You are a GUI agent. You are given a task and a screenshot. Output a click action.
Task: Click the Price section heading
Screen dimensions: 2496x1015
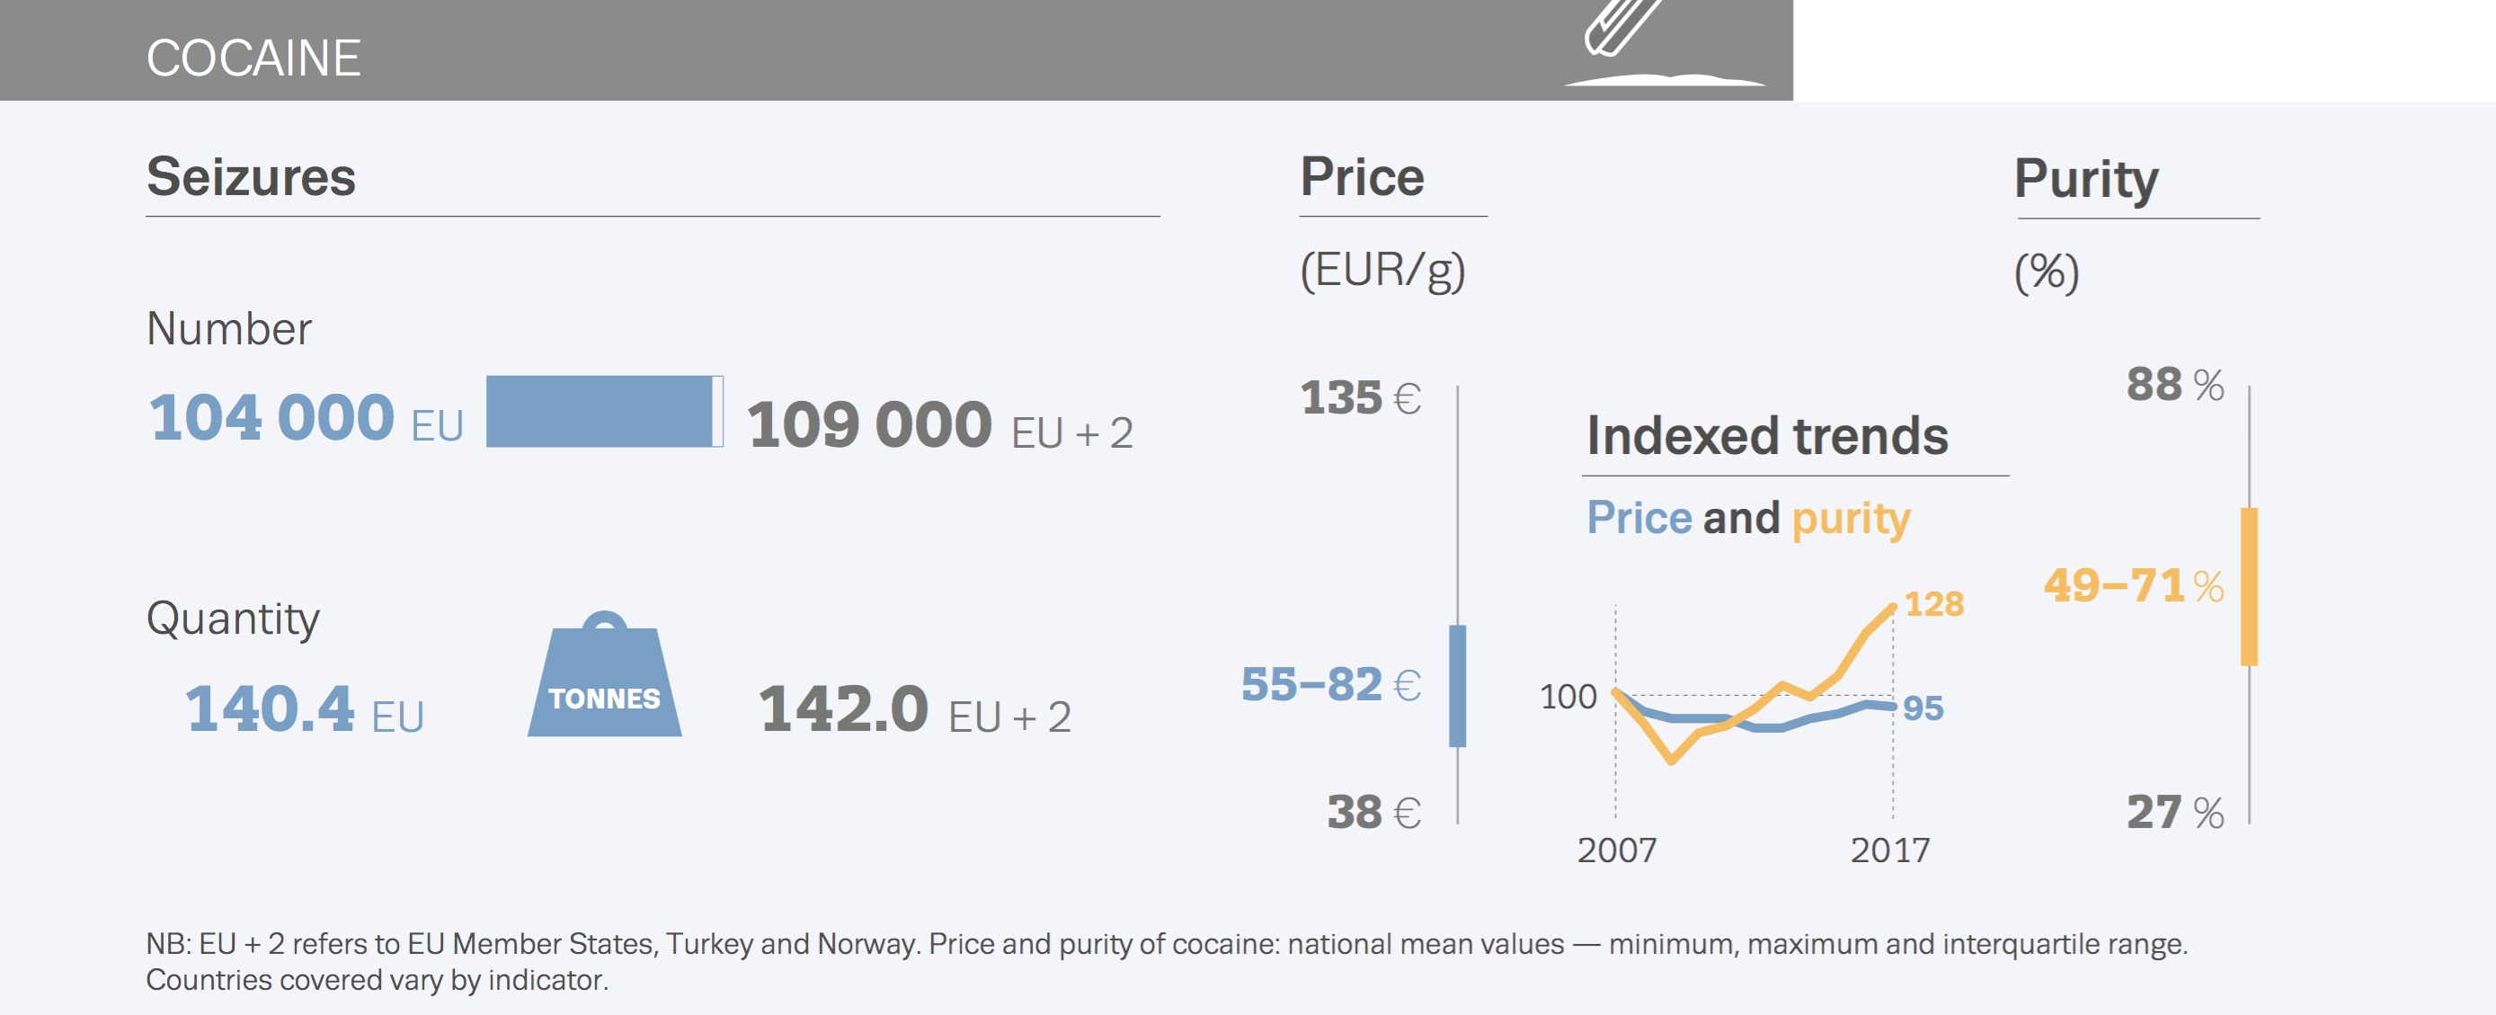(x=1362, y=177)
